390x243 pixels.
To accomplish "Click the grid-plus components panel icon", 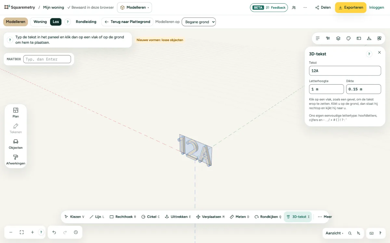I will pyautogui.click(x=379, y=38).
